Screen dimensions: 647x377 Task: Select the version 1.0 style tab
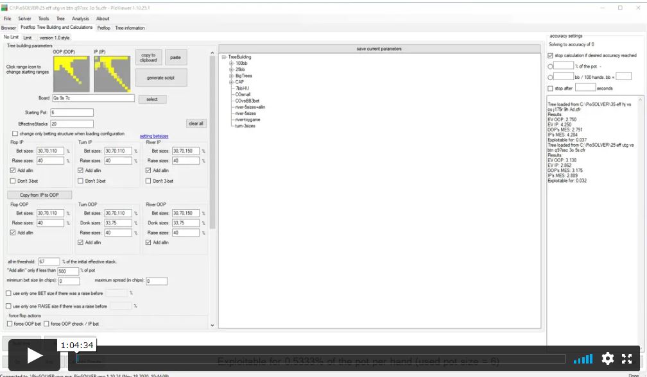tap(55, 37)
